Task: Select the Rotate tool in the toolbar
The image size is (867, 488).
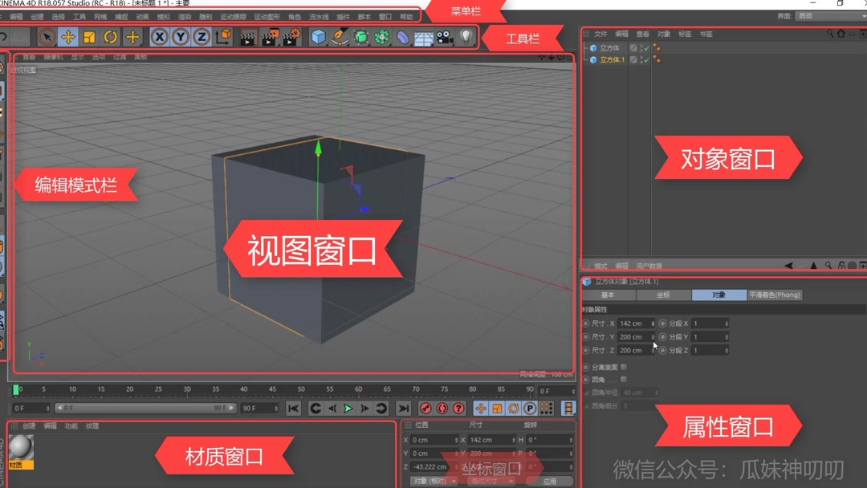Action: [x=109, y=37]
